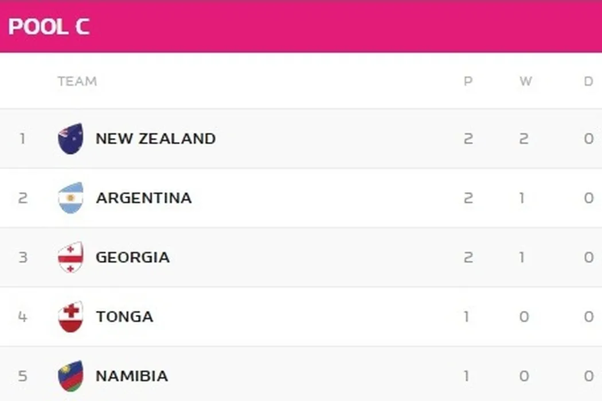Open the Namibia team link

[131, 376]
